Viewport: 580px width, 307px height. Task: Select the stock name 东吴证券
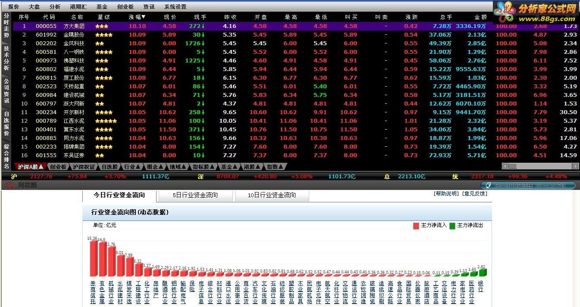[x=74, y=155]
